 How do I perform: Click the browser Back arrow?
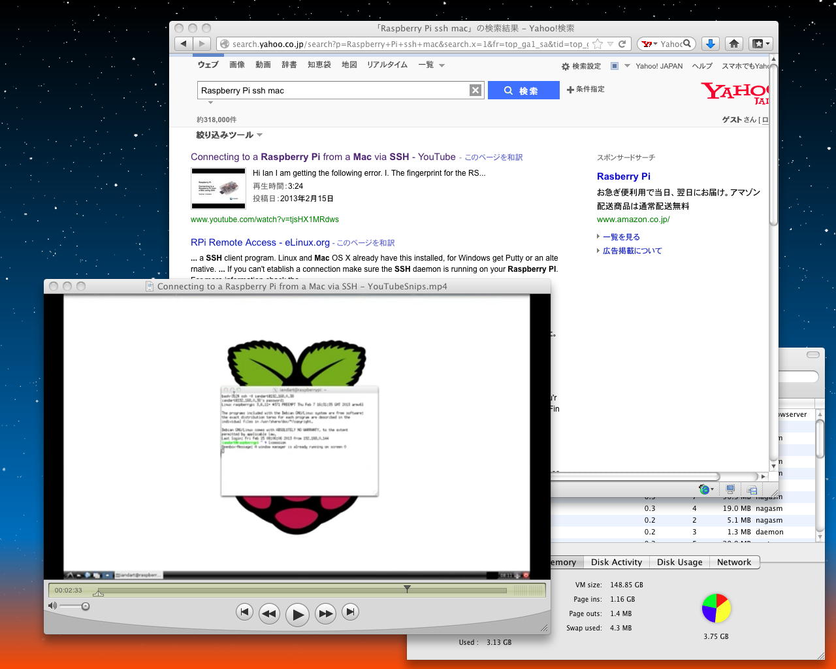coord(184,44)
